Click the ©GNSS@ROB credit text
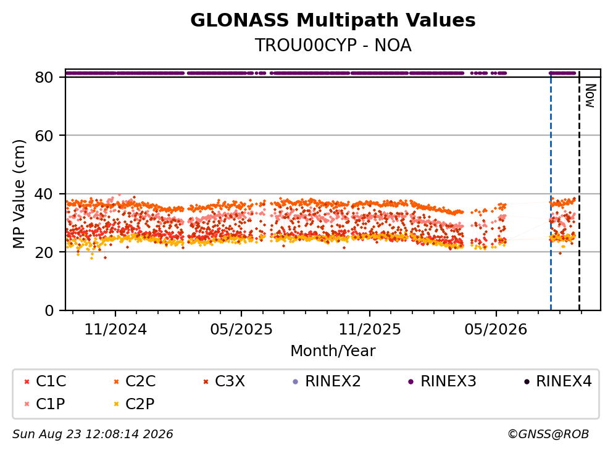Screen dimensions: 613x453 coord(548,434)
